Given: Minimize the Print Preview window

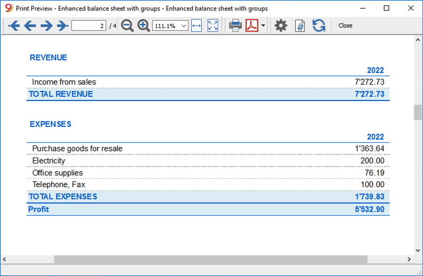Looking at the screenshot, I should (363, 8).
